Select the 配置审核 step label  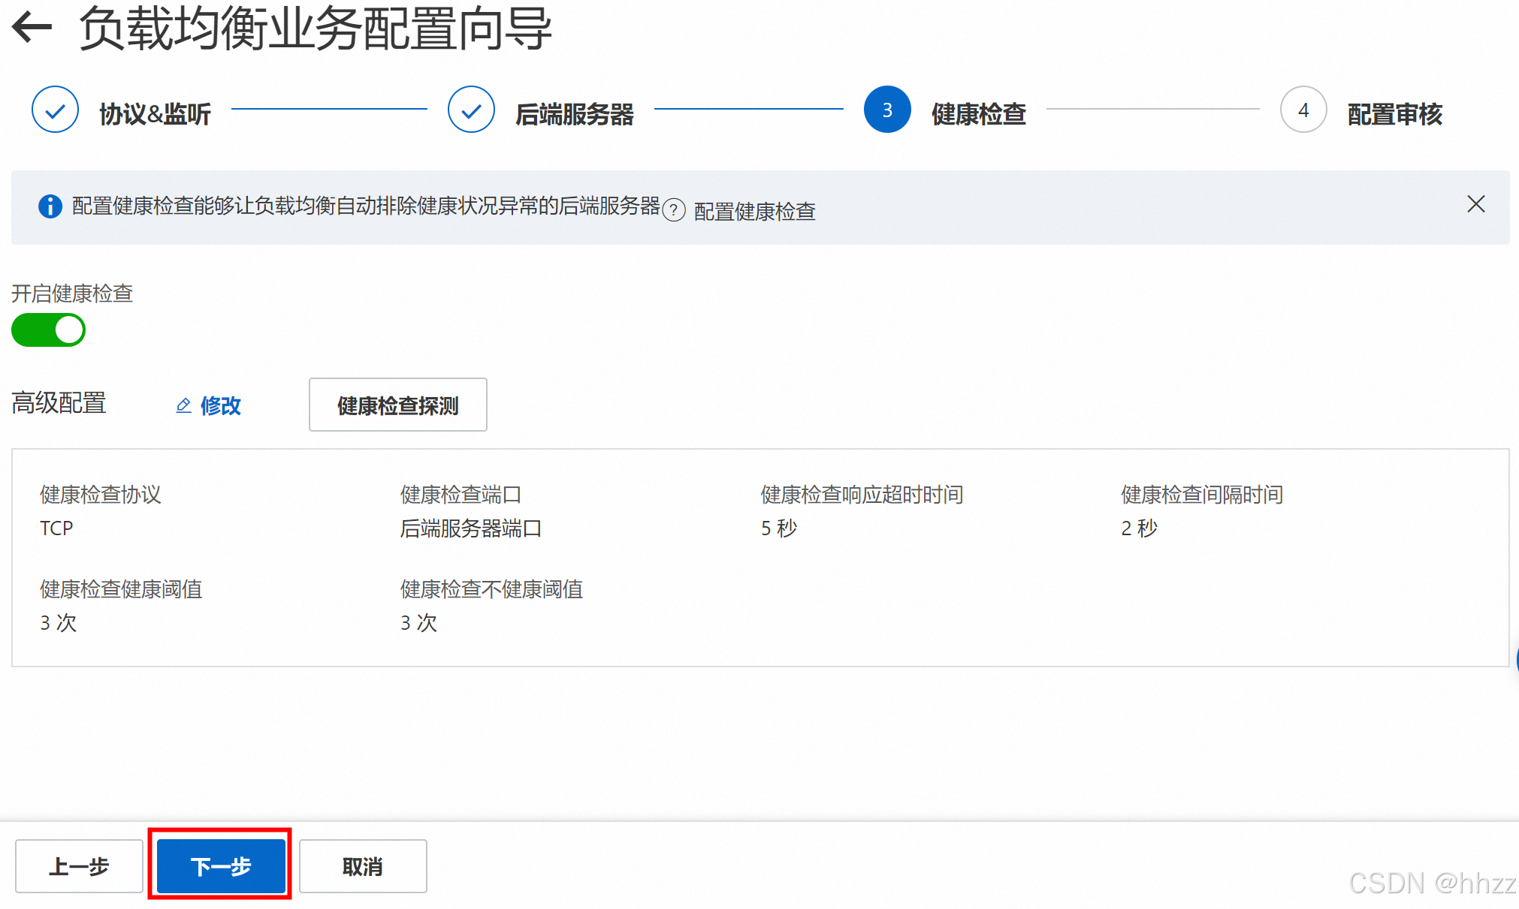1394,114
